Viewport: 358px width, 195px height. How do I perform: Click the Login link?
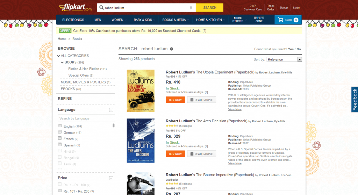pos(296,8)
